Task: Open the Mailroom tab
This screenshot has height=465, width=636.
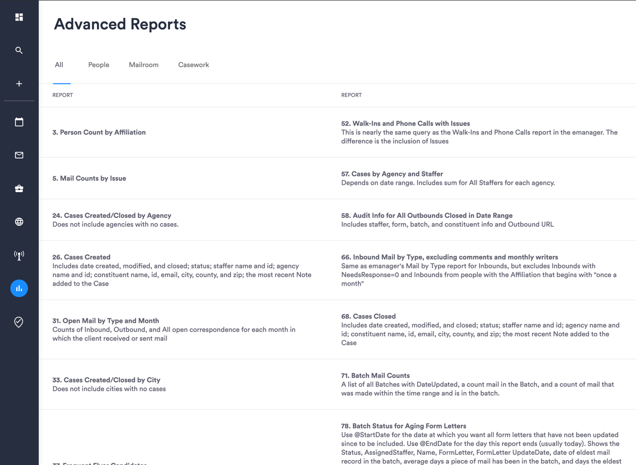Action: pyautogui.click(x=144, y=64)
